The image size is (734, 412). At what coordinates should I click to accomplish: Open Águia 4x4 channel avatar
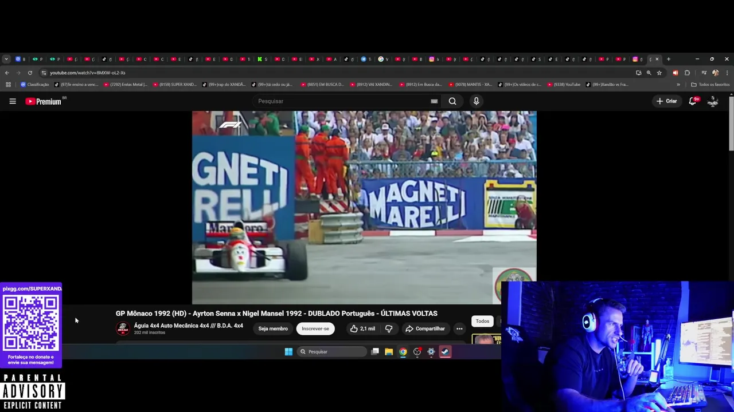pos(122,328)
